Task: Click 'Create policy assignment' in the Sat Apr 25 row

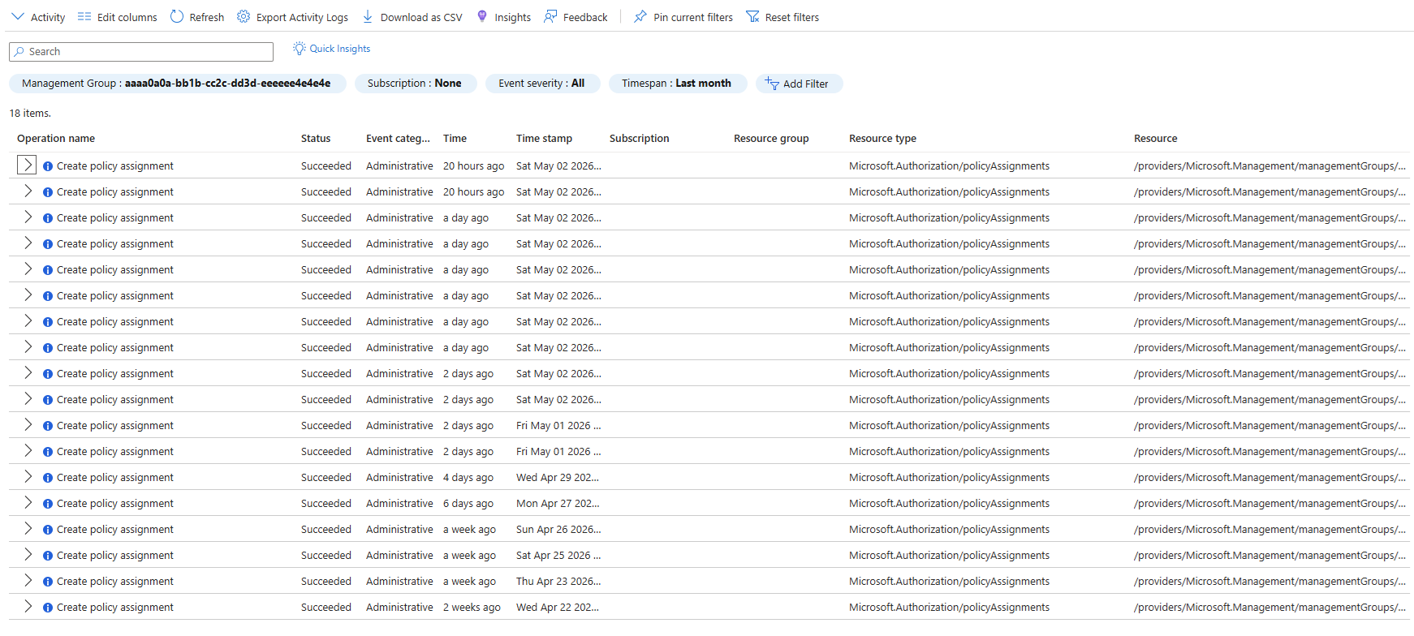Action: [x=115, y=556]
